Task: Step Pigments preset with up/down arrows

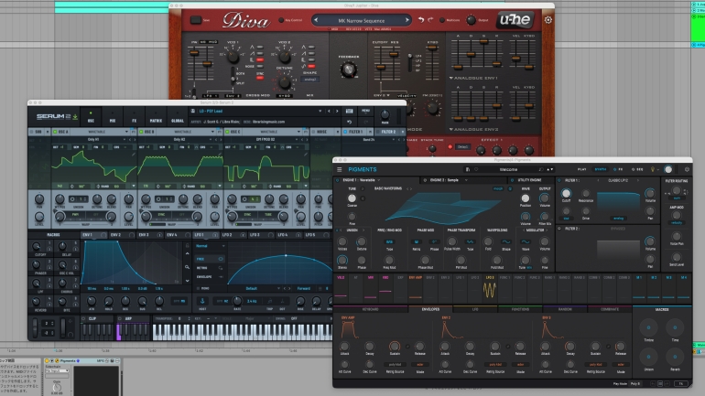Action: 550,169
